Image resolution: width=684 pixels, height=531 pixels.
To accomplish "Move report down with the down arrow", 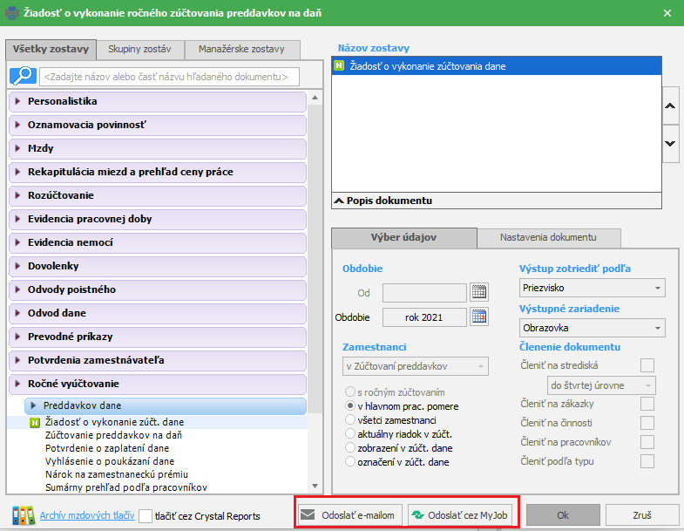I will pos(670,143).
